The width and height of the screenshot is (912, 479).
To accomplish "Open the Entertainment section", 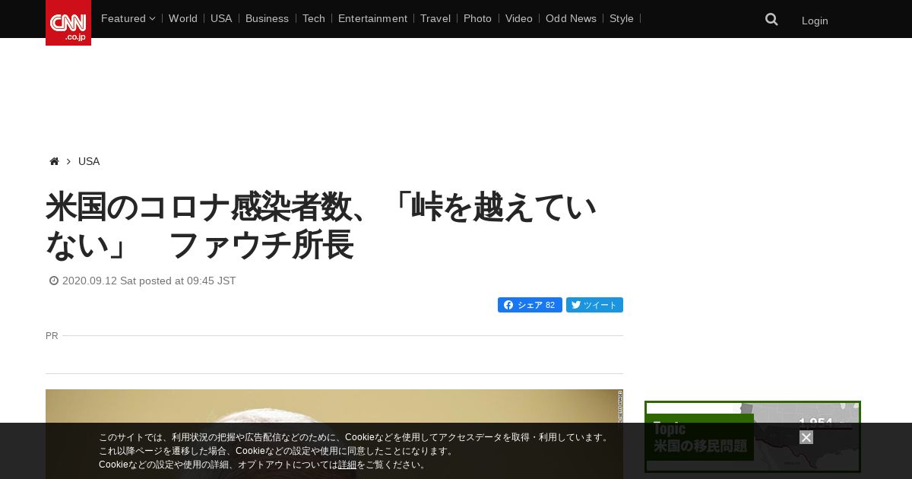I will 372,18.
